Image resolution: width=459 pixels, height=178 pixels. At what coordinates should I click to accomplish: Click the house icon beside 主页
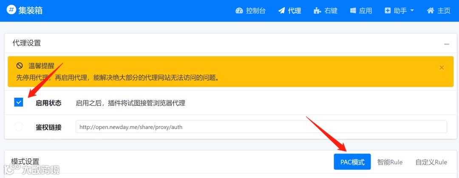[430, 11]
